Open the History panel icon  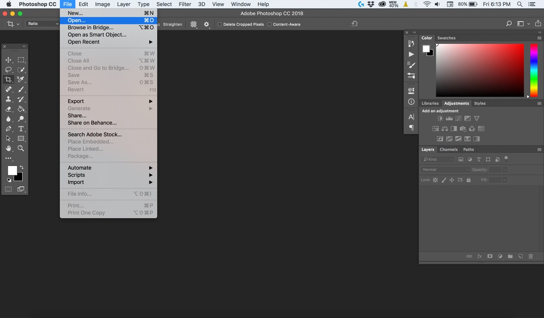point(411,43)
